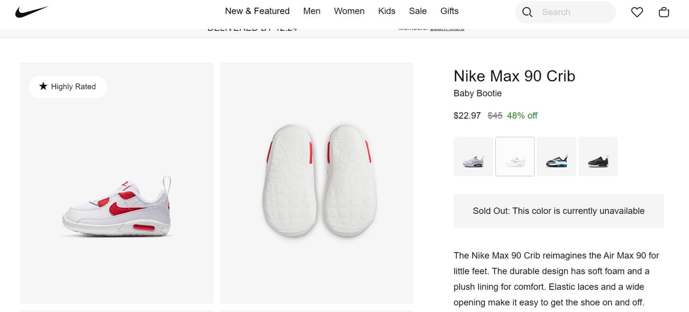Open the Men menu
This screenshot has width=689, height=312.
click(312, 11)
